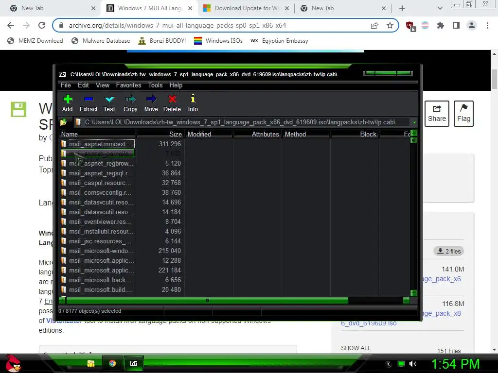
Task: Sort by the Attributes column header
Action: coord(258,134)
